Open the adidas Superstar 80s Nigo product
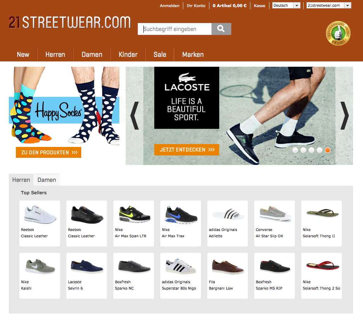The width and height of the screenshot is (363, 321). coord(180,276)
